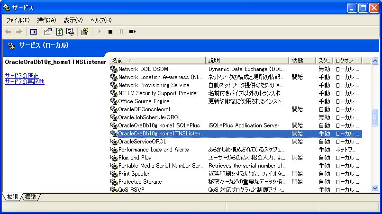Click the gear icon of OracleOraDb10g_home1iSQL*Plus

point(114,125)
